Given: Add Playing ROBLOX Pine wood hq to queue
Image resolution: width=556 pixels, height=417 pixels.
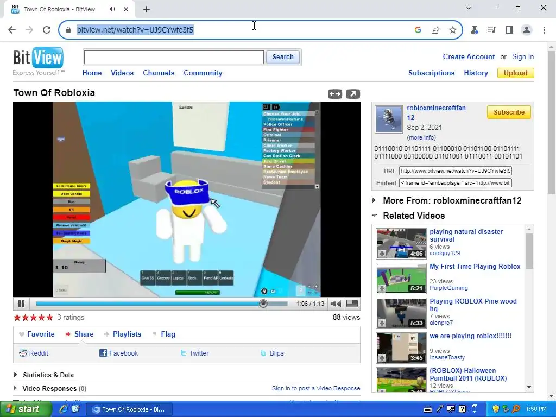Looking at the screenshot, I should coord(382,324).
